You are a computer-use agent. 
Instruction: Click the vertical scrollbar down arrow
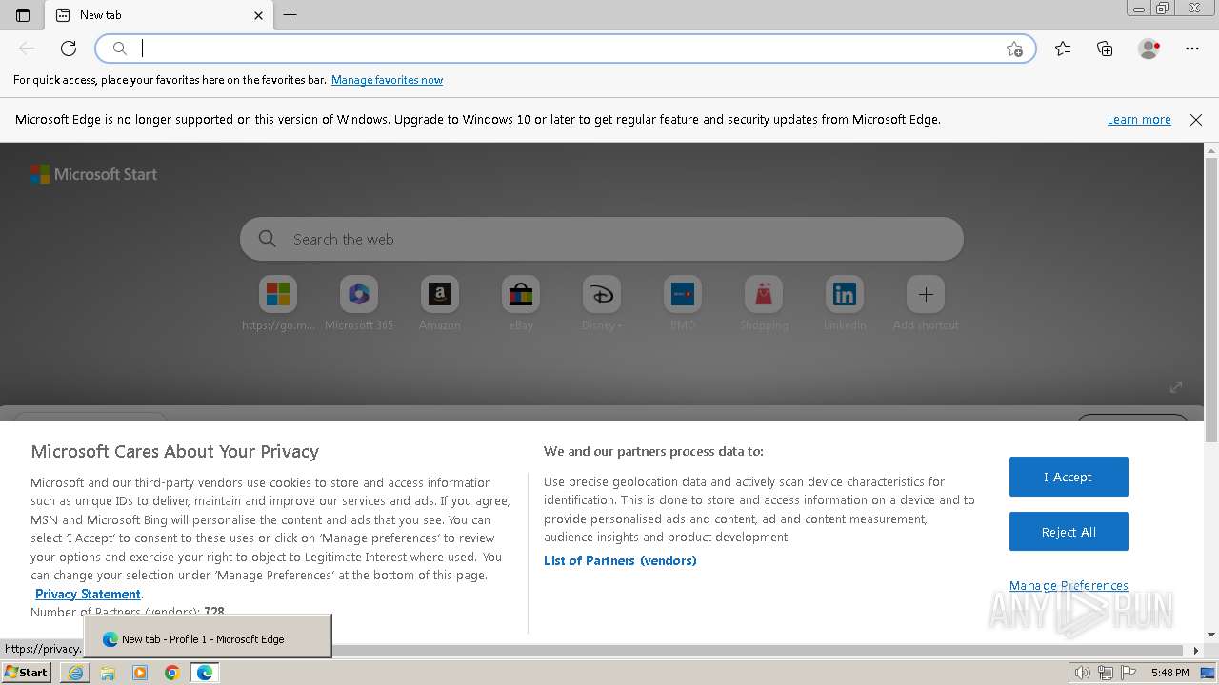click(x=1211, y=635)
